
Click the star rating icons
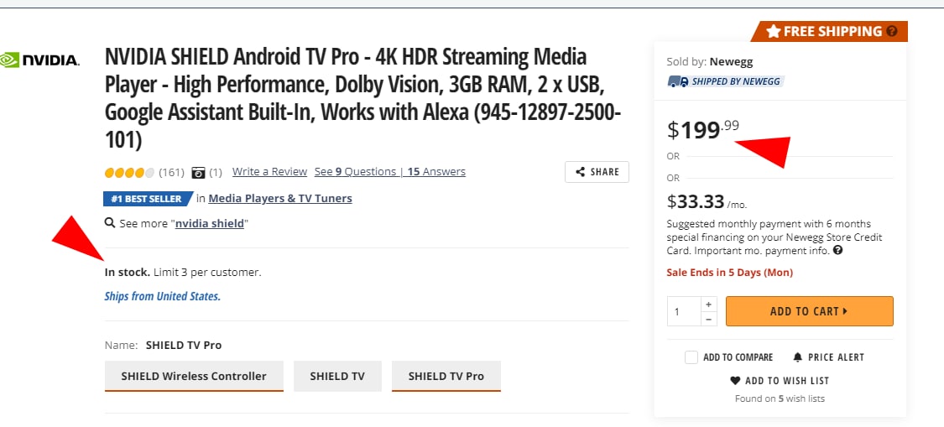click(129, 173)
